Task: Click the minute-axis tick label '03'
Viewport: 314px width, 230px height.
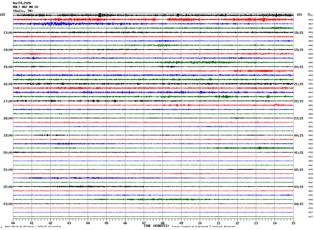Action: 69,223
